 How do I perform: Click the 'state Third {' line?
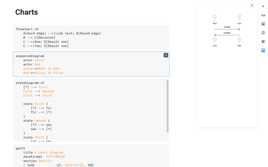tap(36, 137)
